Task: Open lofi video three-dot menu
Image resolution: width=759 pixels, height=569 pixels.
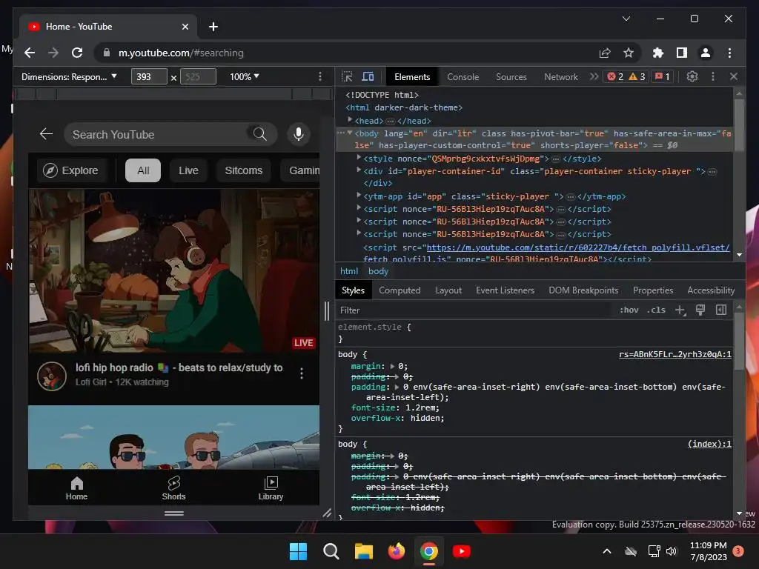Action: 302,373
